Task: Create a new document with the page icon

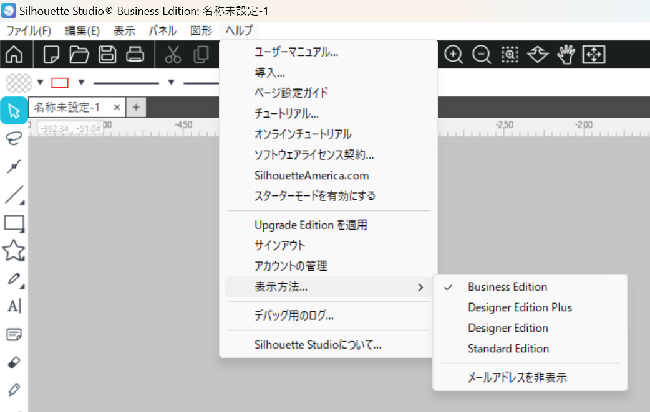Action: point(51,54)
